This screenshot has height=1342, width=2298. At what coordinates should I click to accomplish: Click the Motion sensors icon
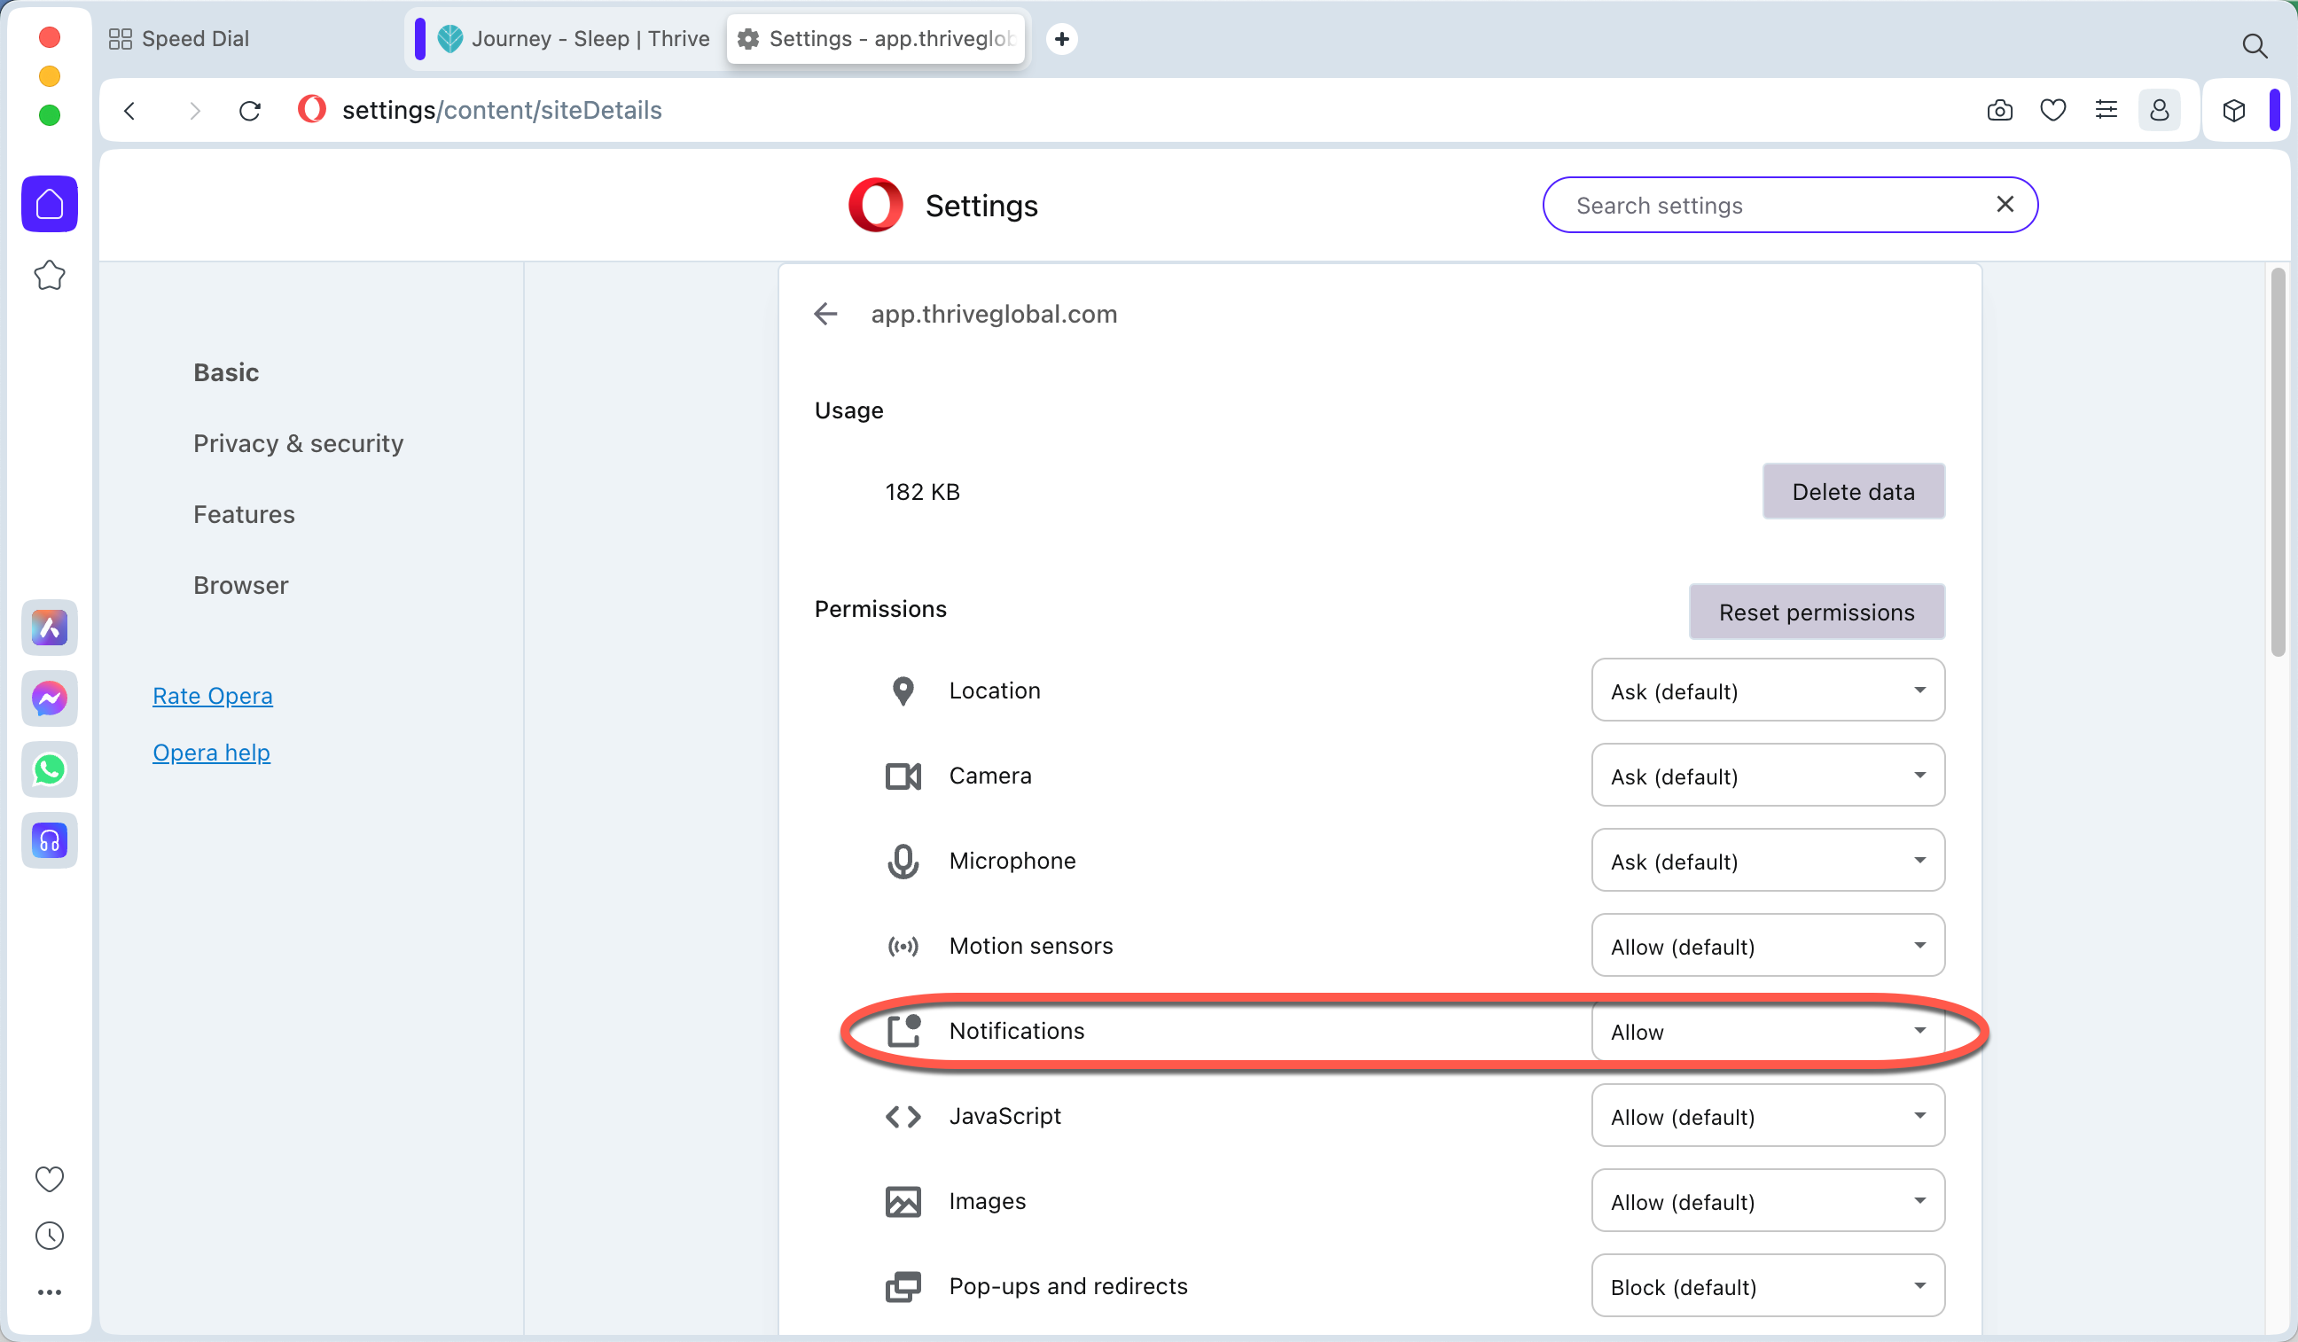(903, 947)
